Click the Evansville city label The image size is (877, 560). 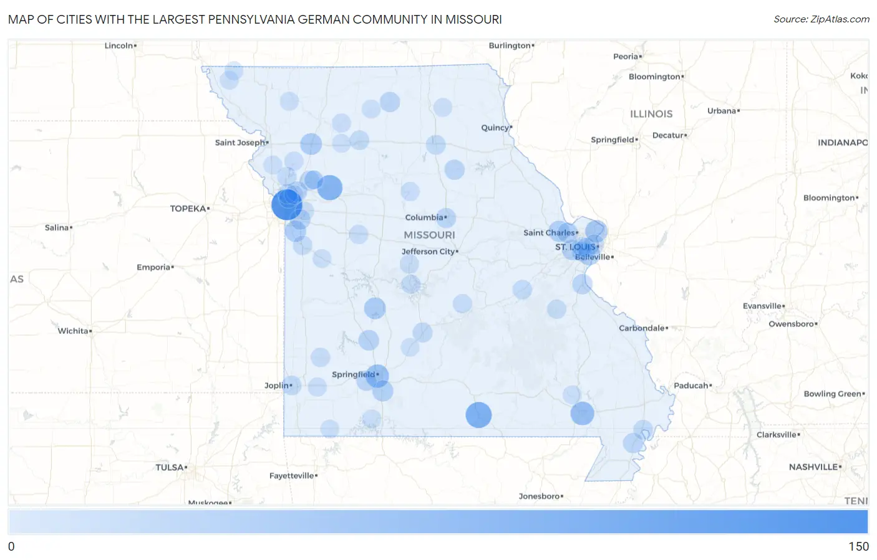click(762, 306)
